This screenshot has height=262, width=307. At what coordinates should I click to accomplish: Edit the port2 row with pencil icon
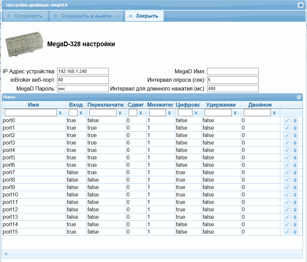pos(287,135)
